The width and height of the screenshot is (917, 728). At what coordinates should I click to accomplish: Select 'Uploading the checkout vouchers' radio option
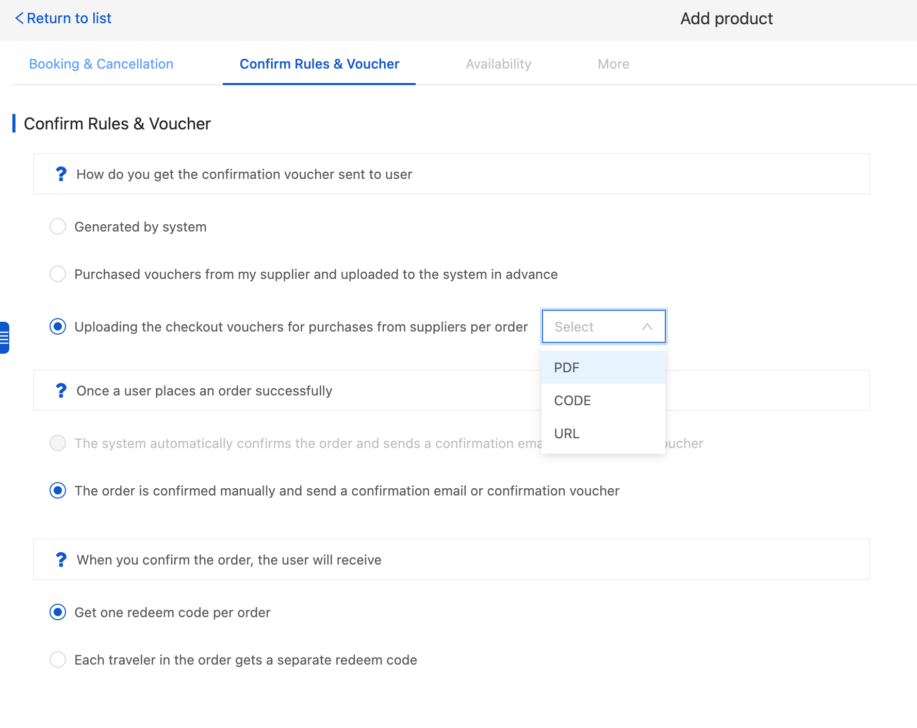[58, 327]
